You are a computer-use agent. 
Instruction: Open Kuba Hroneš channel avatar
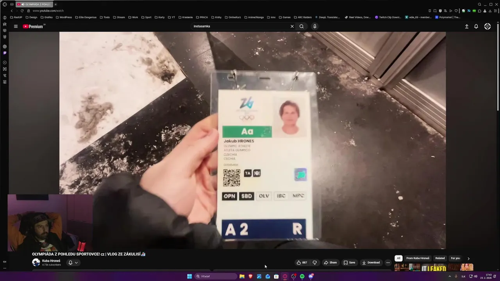[x=36, y=262]
